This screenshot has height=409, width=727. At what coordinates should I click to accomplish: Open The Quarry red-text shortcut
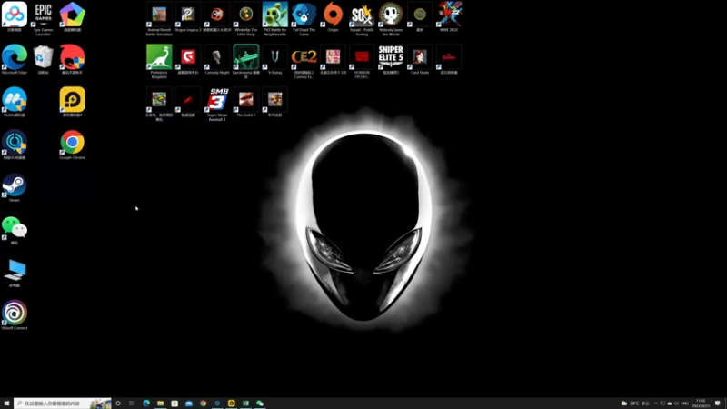click(449, 59)
